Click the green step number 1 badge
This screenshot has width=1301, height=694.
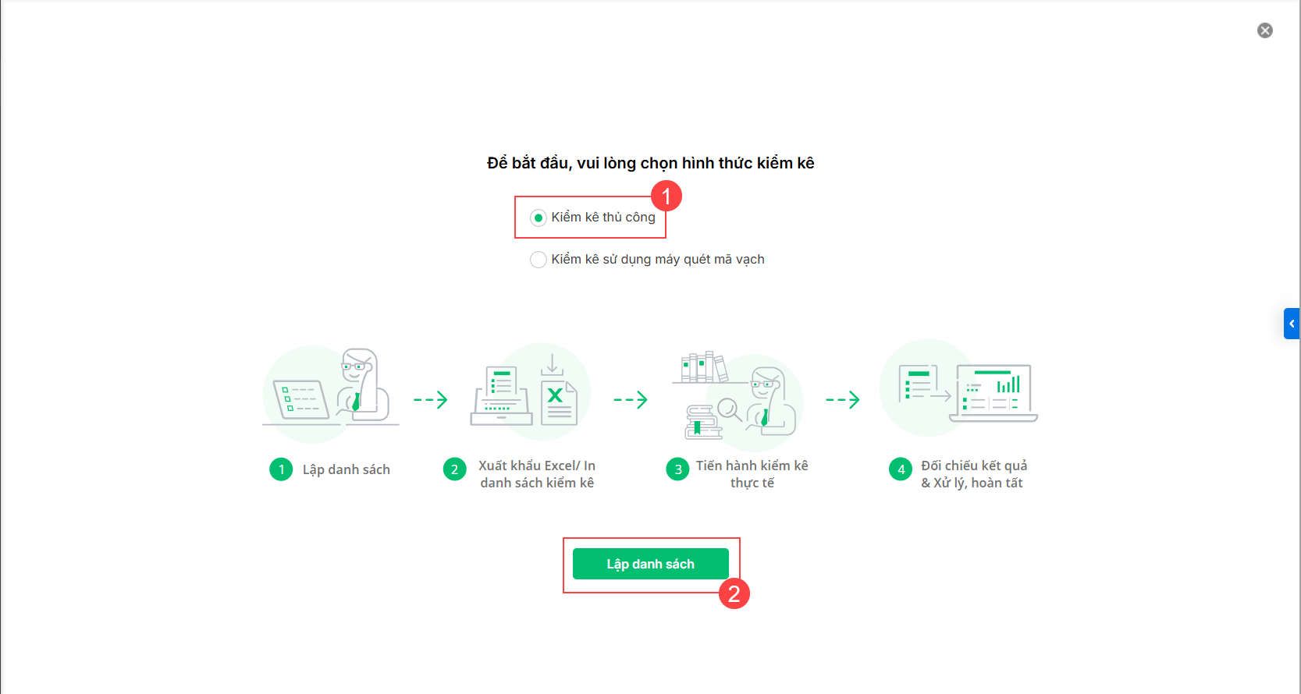tap(281, 469)
